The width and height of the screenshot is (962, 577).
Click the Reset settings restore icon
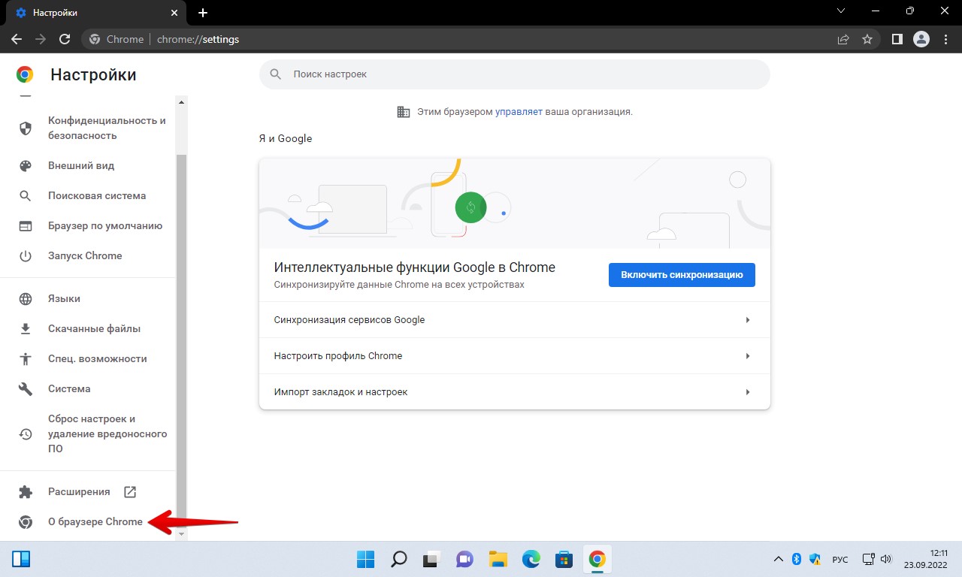(26, 434)
